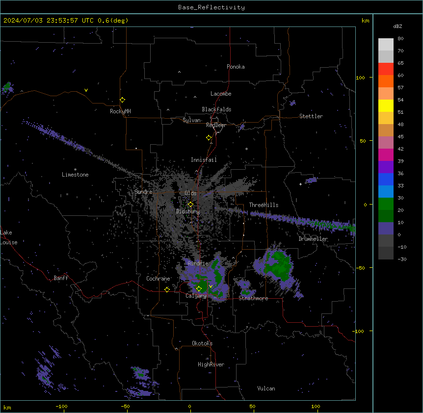Screen dimensions: 423x413
Task: Click the Drumheller city label
Action: pos(313,239)
